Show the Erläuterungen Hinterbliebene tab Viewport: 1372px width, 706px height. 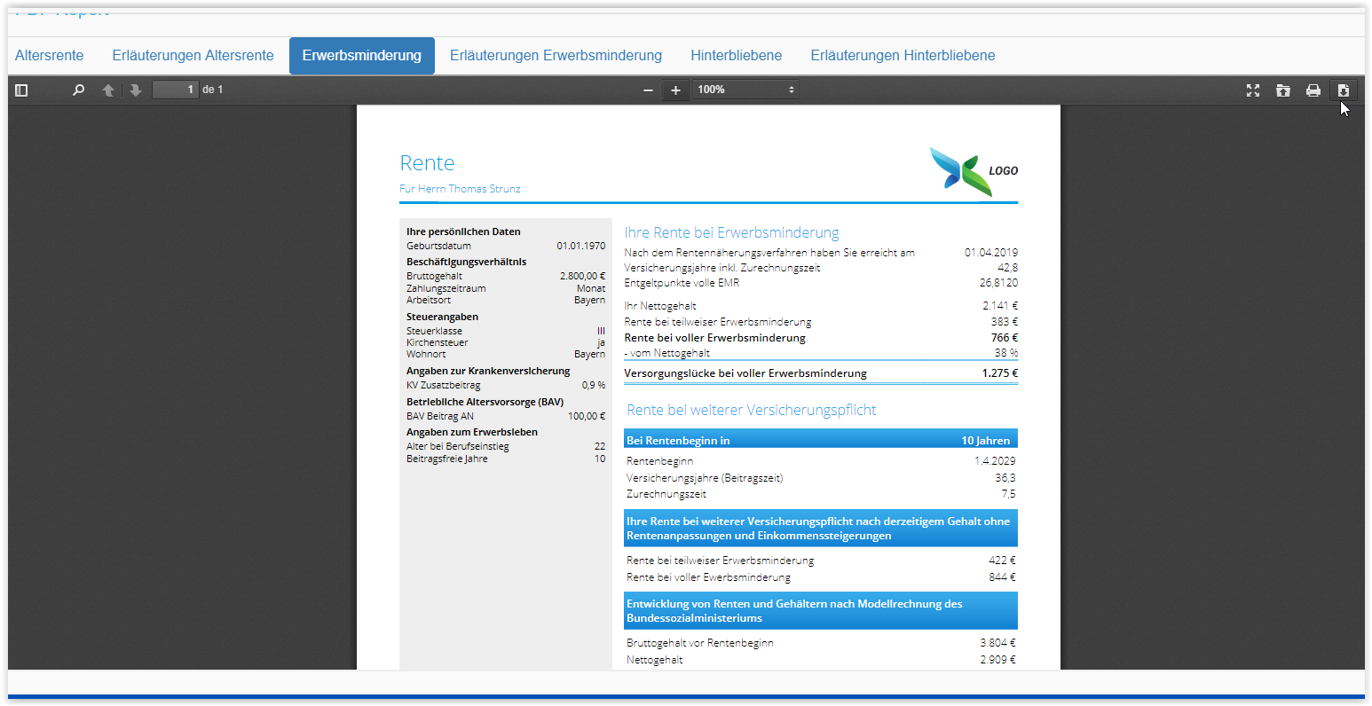coord(903,55)
